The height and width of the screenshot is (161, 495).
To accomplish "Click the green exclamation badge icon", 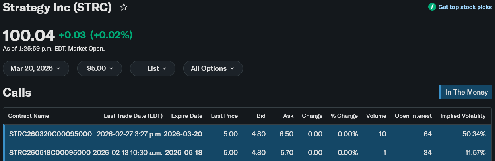I will click(x=432, y=7).
